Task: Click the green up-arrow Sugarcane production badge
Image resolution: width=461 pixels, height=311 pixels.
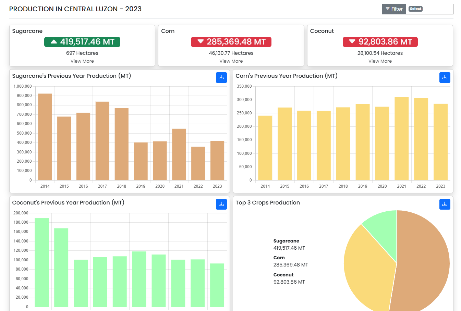Action: point(82,42)
